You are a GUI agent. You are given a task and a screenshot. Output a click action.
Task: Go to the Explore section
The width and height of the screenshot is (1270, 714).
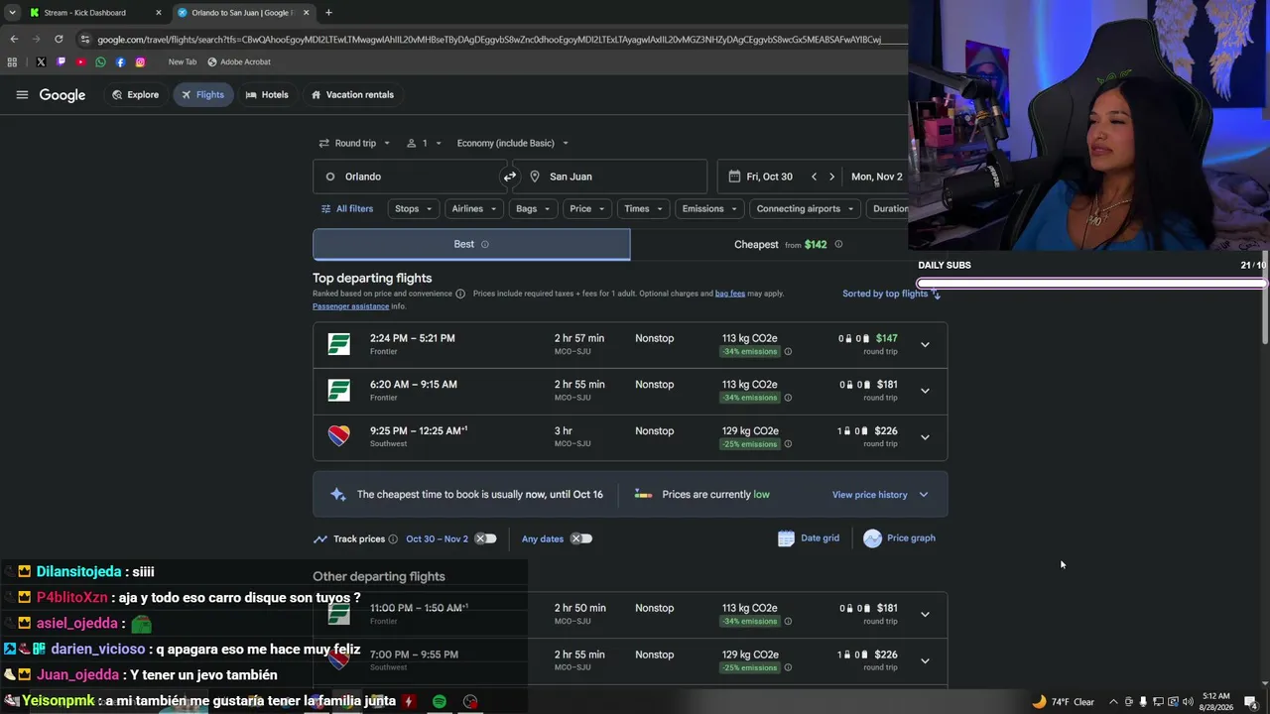(135, 95)
